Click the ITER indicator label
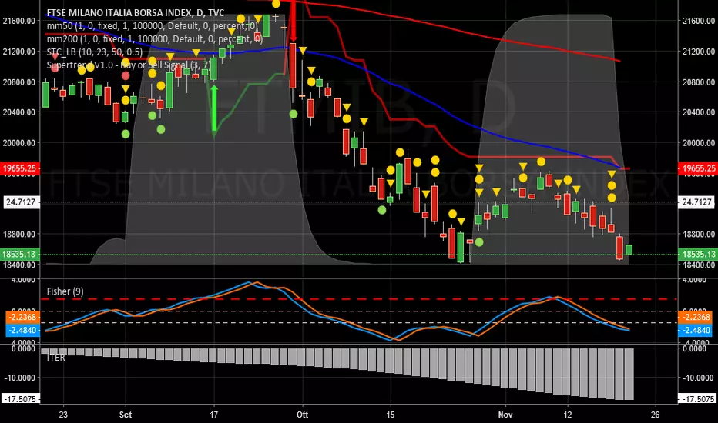 (x=56, y=358)
